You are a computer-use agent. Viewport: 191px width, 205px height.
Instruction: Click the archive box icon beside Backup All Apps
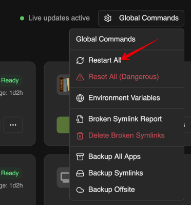click(80, 157)
